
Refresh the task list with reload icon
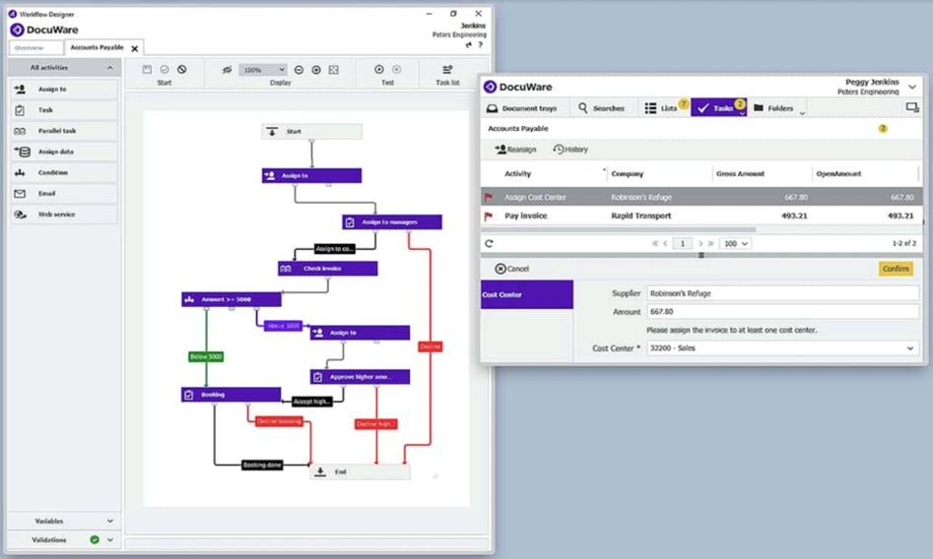(x=489, y=243)
